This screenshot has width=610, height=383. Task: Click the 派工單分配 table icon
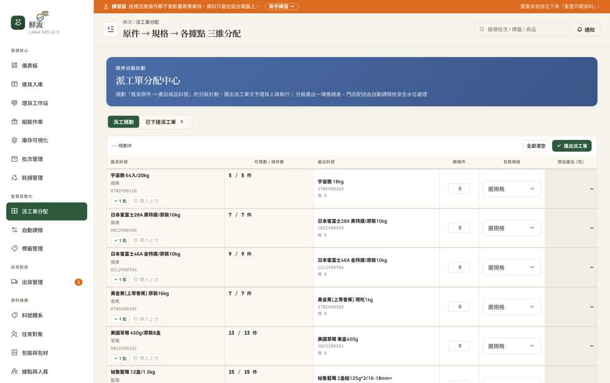(14, 211)
